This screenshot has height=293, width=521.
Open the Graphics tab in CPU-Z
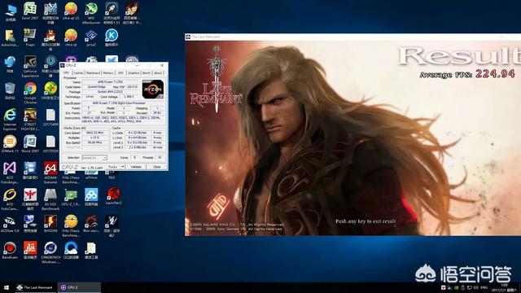pos(134,72)
